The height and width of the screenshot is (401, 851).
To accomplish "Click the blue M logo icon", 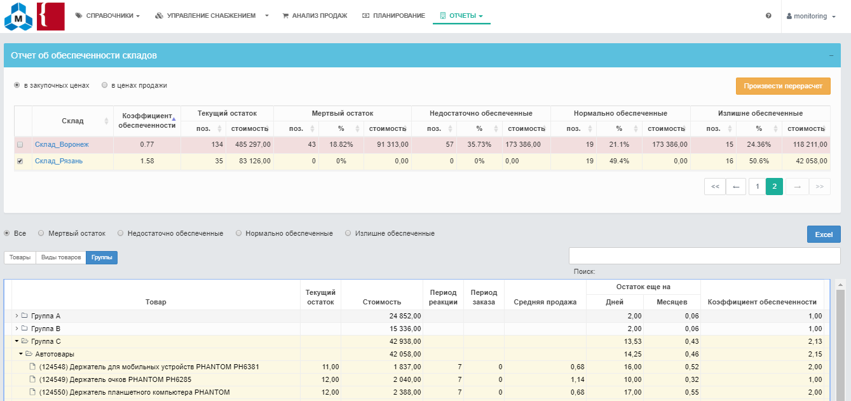I will click(18, 17).
